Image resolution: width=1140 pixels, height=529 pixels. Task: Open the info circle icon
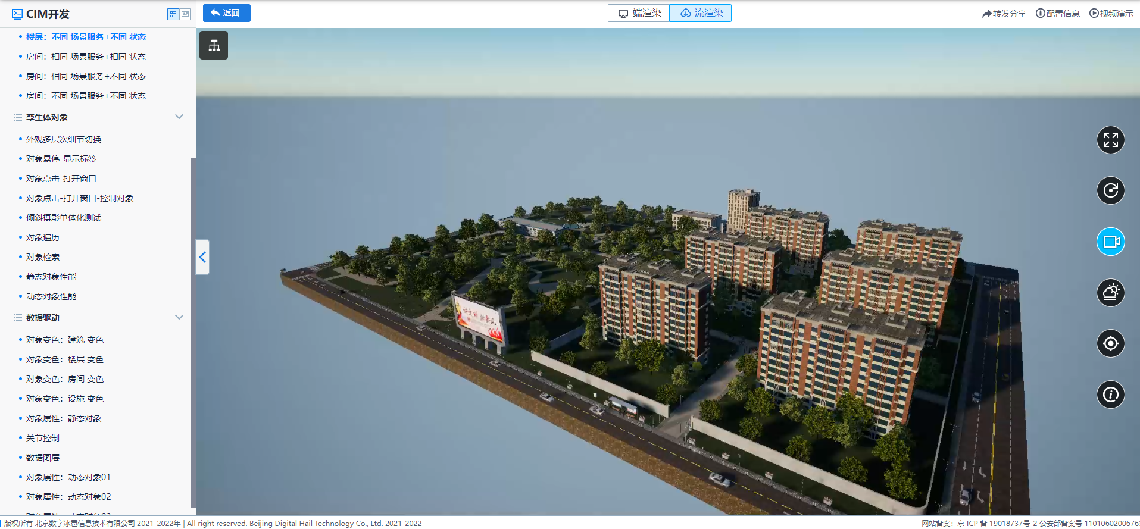tap(1110, 395)
